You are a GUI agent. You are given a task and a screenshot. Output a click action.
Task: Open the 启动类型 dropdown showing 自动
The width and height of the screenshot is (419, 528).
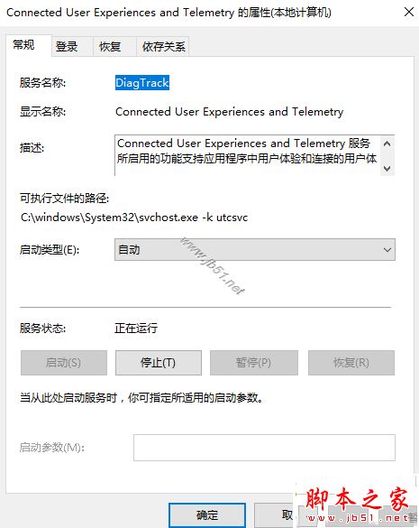pyautogui.click(x=255, y=249)
